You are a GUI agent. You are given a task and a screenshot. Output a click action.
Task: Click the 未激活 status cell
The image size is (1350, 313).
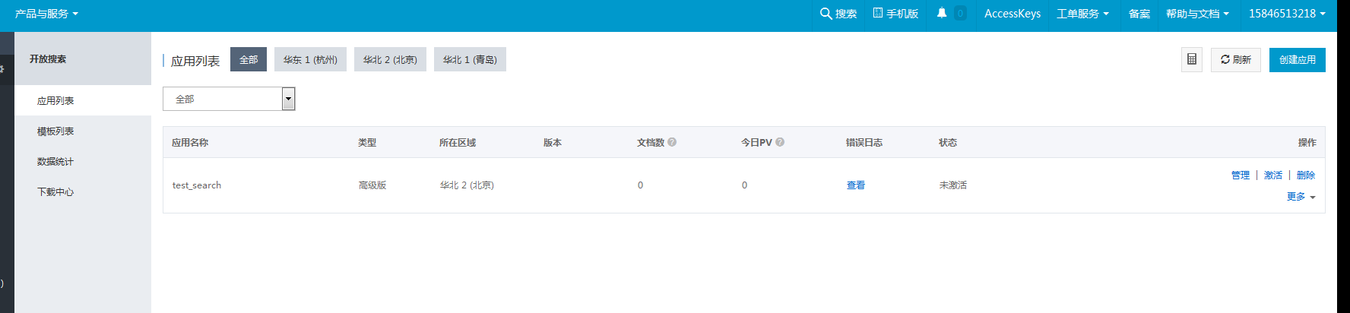coord(953,185)
